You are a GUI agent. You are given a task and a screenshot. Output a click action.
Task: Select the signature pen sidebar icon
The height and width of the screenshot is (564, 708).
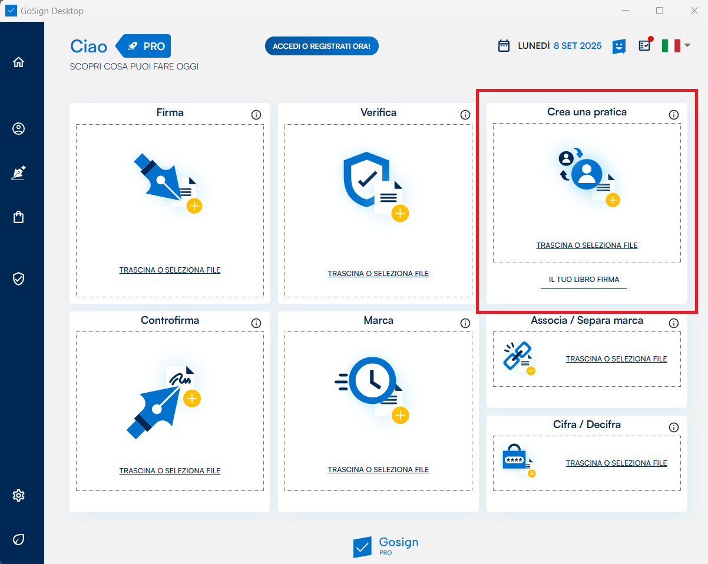click(19, 173)
